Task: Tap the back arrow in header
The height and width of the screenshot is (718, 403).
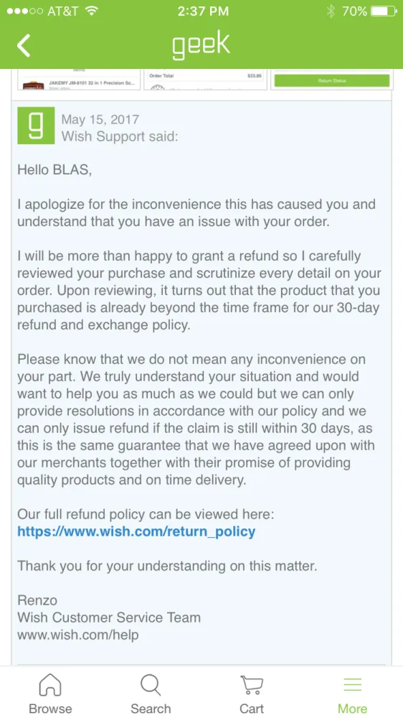Action: [24, 45]
